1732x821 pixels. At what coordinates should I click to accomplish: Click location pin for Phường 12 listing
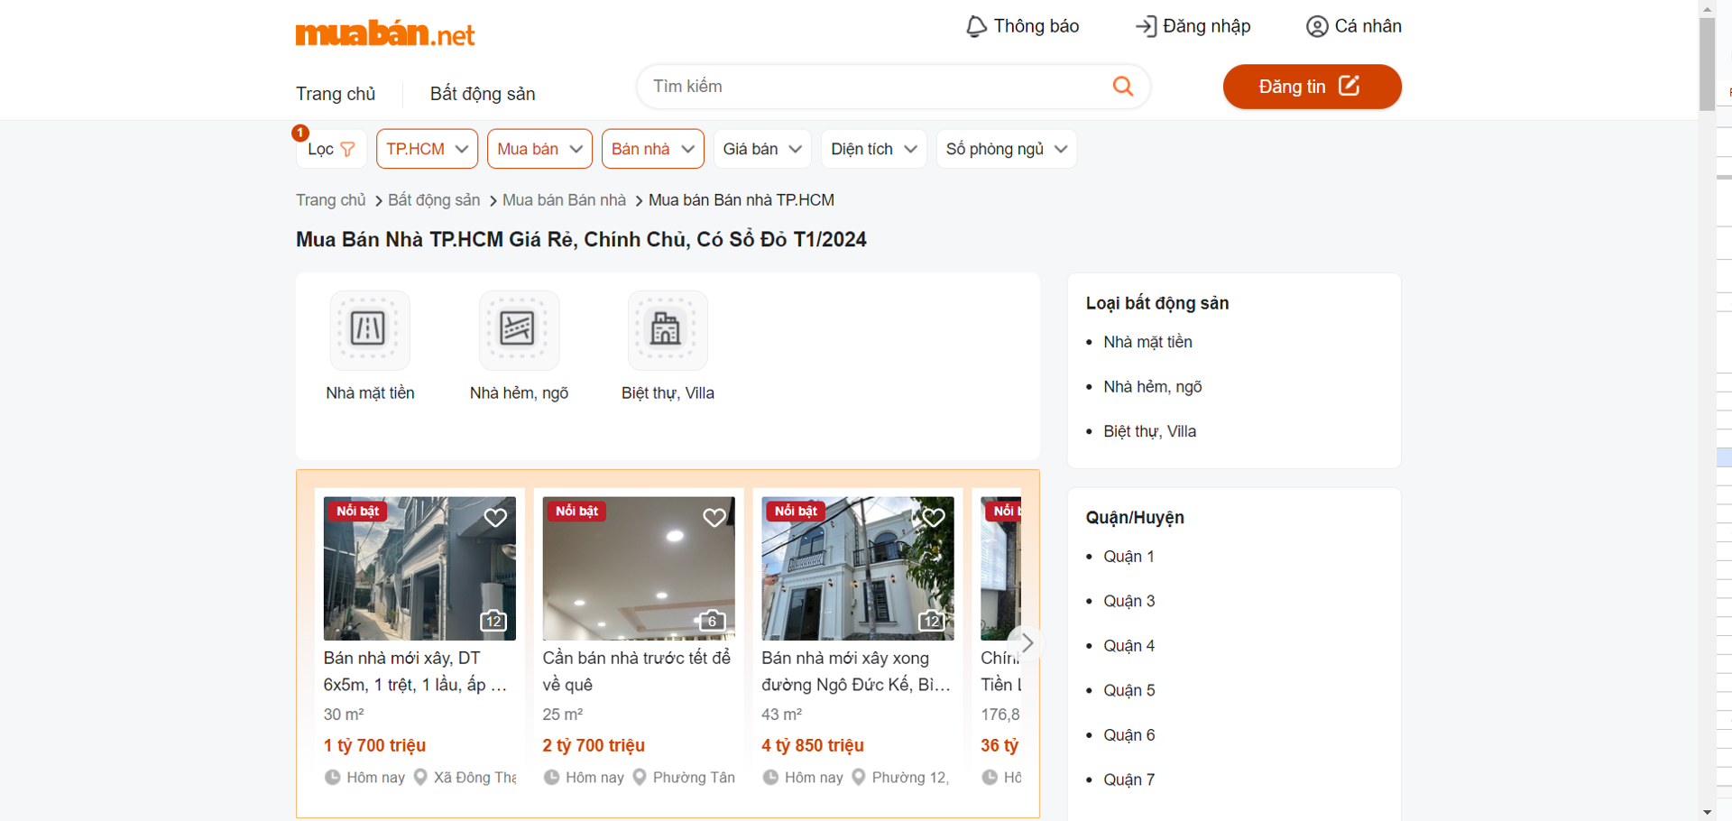pyautogui.click(x=859, y=777)
